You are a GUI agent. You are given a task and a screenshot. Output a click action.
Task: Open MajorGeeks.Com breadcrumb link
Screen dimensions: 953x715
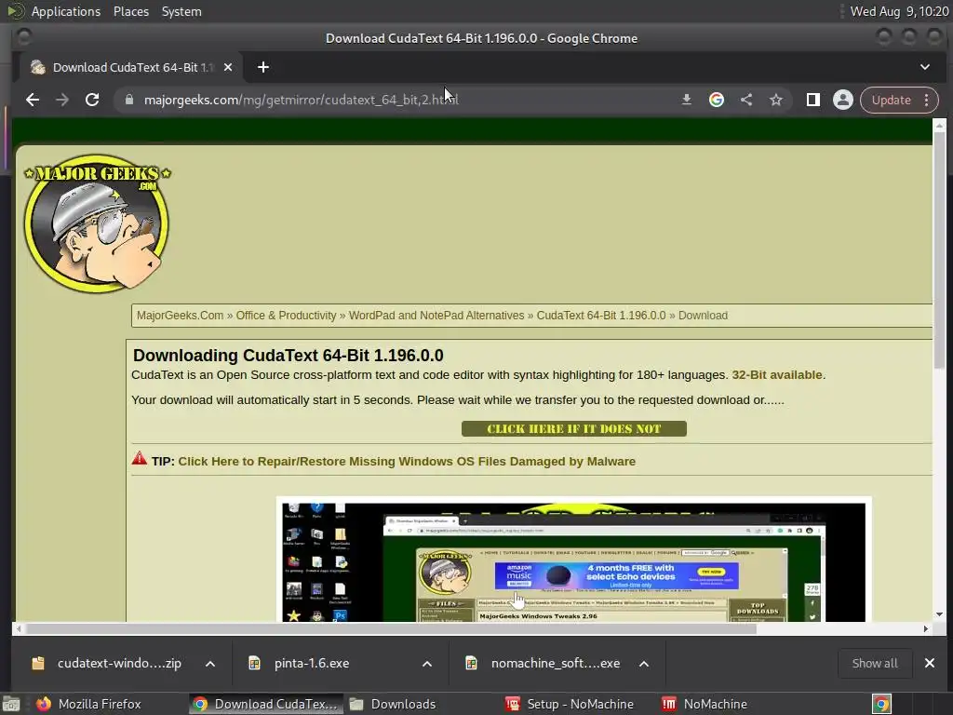(180, 316)
